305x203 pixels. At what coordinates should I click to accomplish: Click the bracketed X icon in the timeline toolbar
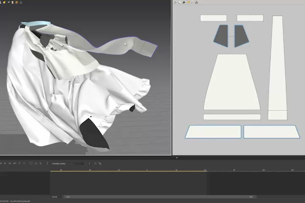pos(24,163)
